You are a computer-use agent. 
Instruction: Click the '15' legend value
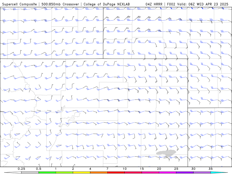(x=142, y=169)
